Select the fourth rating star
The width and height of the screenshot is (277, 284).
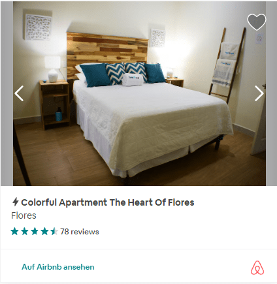pyautogui.click(x=44, y=231)
